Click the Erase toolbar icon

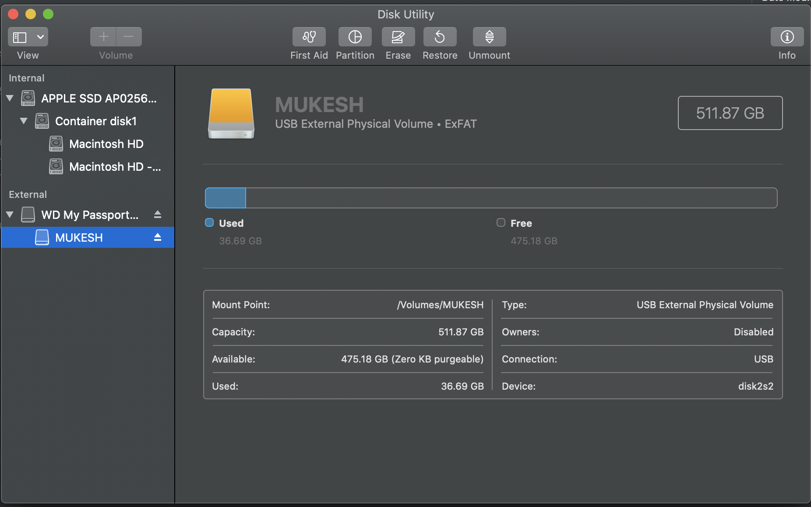coord(398,37)
